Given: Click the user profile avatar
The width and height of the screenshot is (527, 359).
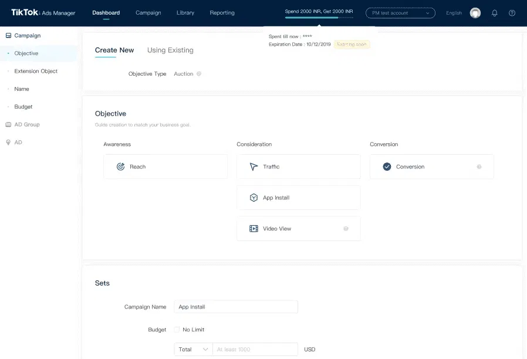Looking at the screenshot, I should point(475,13).
